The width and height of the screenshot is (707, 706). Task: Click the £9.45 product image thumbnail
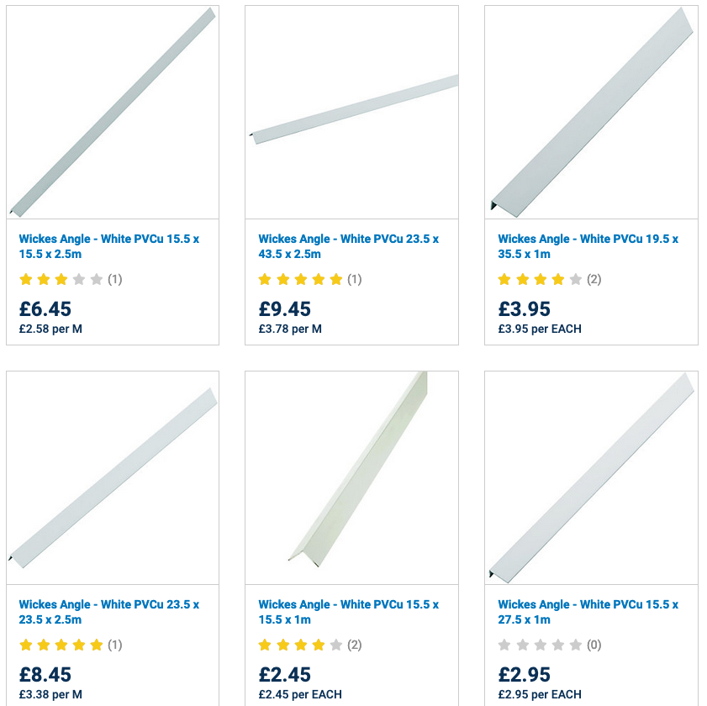[x=352, y=112]
